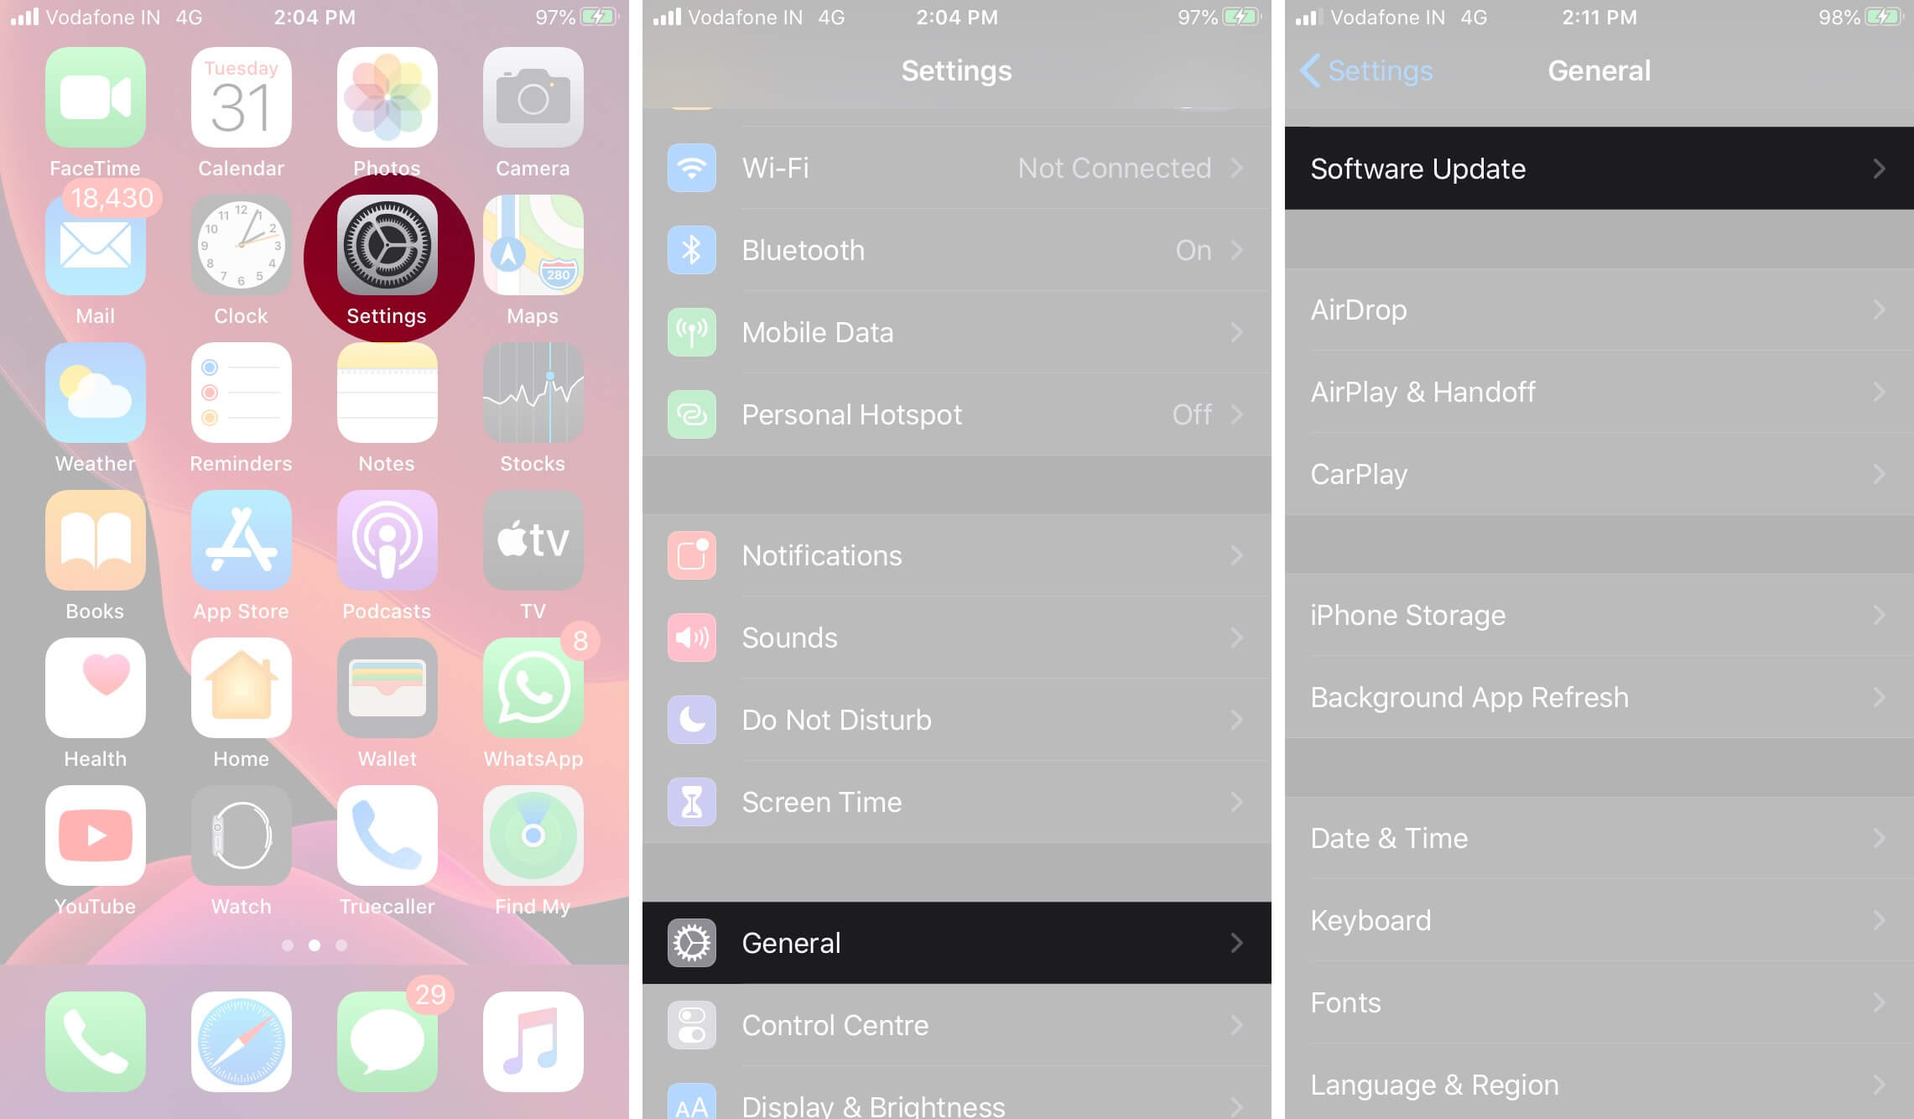Select General settings menu item
Image resolution: width=1914 pixels, height=1119 pixels.
coord(955,943)
